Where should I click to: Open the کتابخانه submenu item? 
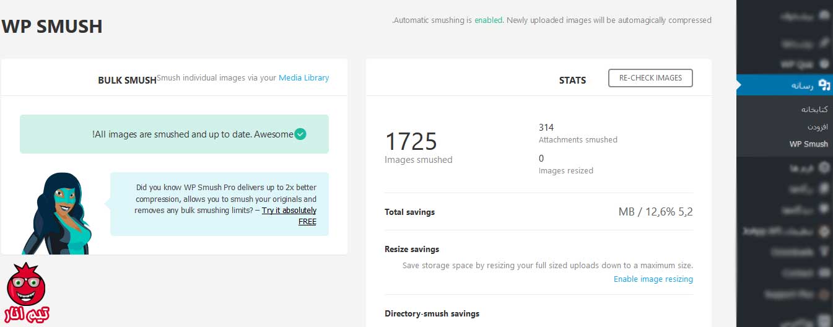pyautogui.click(x=814, y=110)
